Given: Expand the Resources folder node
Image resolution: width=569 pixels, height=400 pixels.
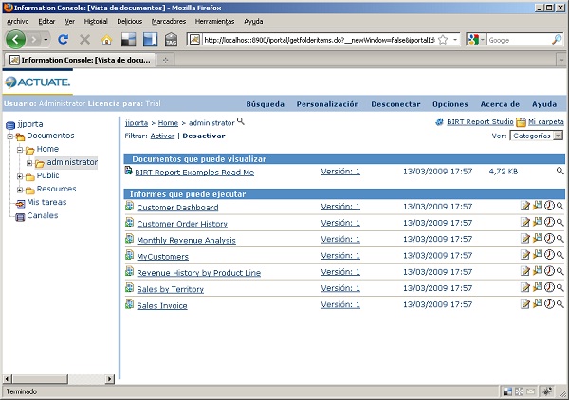Looking at the screenshot, I should pyautogui.click(x=20, y=190).
